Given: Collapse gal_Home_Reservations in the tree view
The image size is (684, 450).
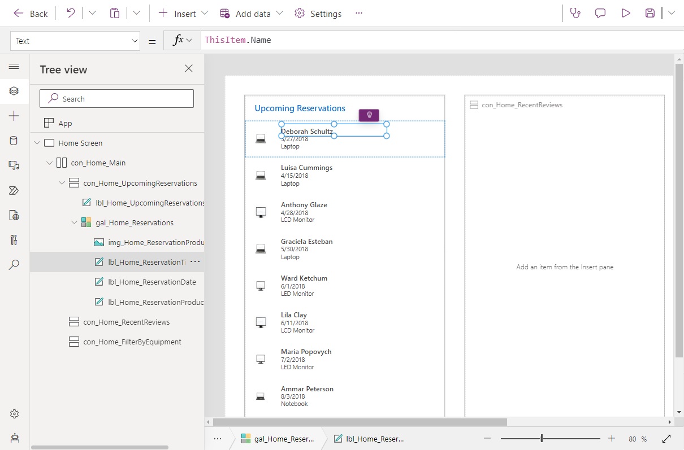Looking at the screenshot, I should (x=74, y=222).
